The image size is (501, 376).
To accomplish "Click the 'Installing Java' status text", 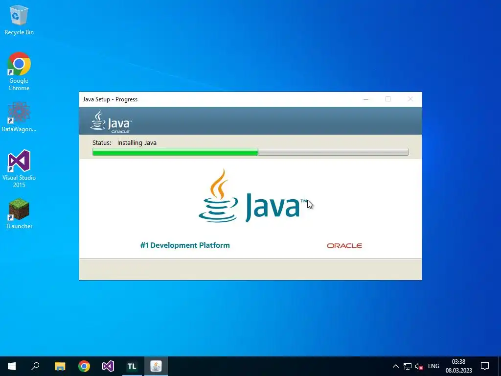I will pos(137,142).
